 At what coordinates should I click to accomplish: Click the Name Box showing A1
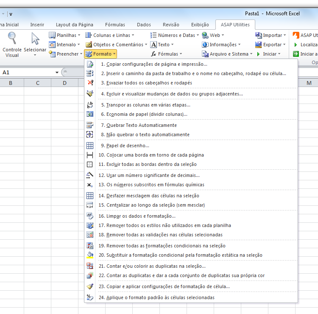coord(28,73)
